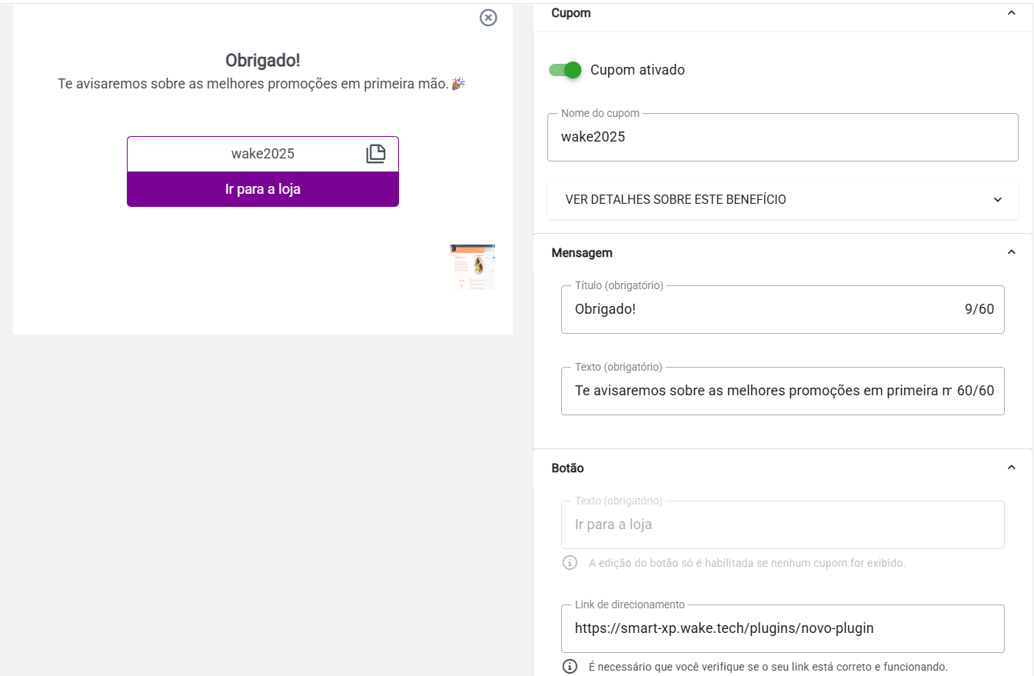Disable the Cupom ativado switch
Viewport: 1034px width, 676px height.
(x=565, y=70)
